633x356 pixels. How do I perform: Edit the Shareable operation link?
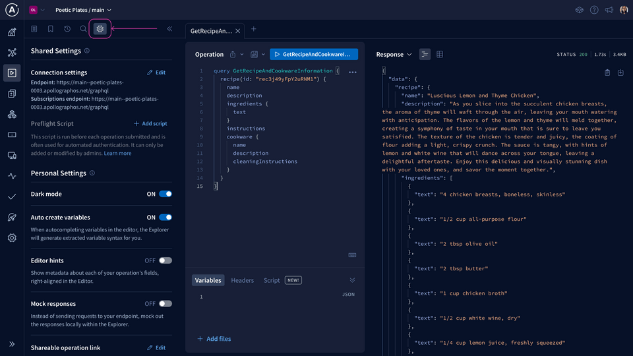click(156, 347)
